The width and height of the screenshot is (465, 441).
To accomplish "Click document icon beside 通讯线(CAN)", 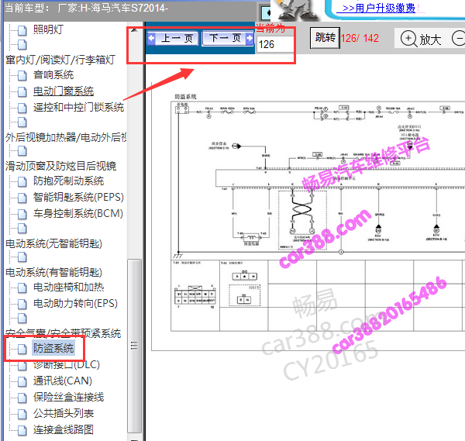I will tap(22, 381).
